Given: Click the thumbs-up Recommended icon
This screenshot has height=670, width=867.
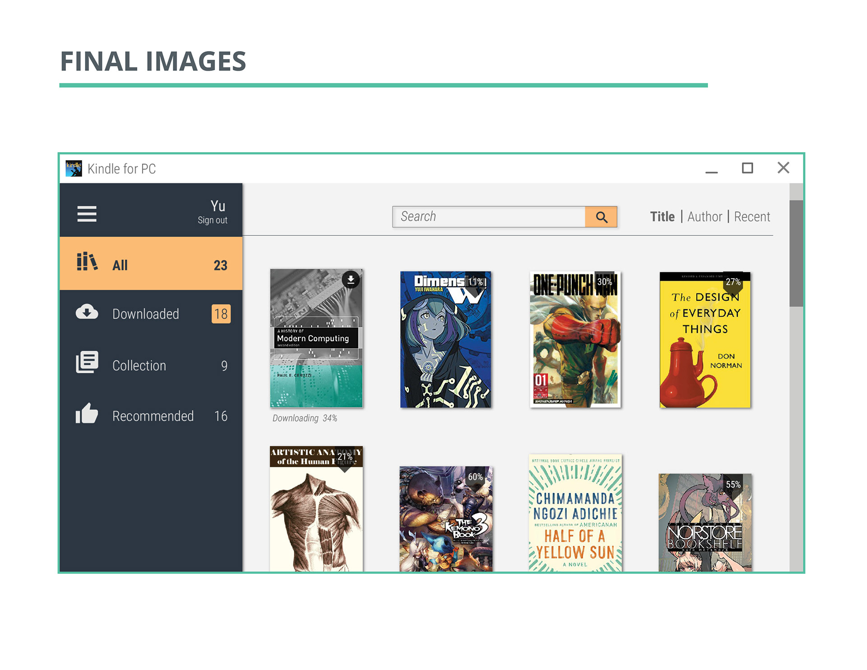Looking at the screenshot, I should pyautogui.click(x=87, y=414).
